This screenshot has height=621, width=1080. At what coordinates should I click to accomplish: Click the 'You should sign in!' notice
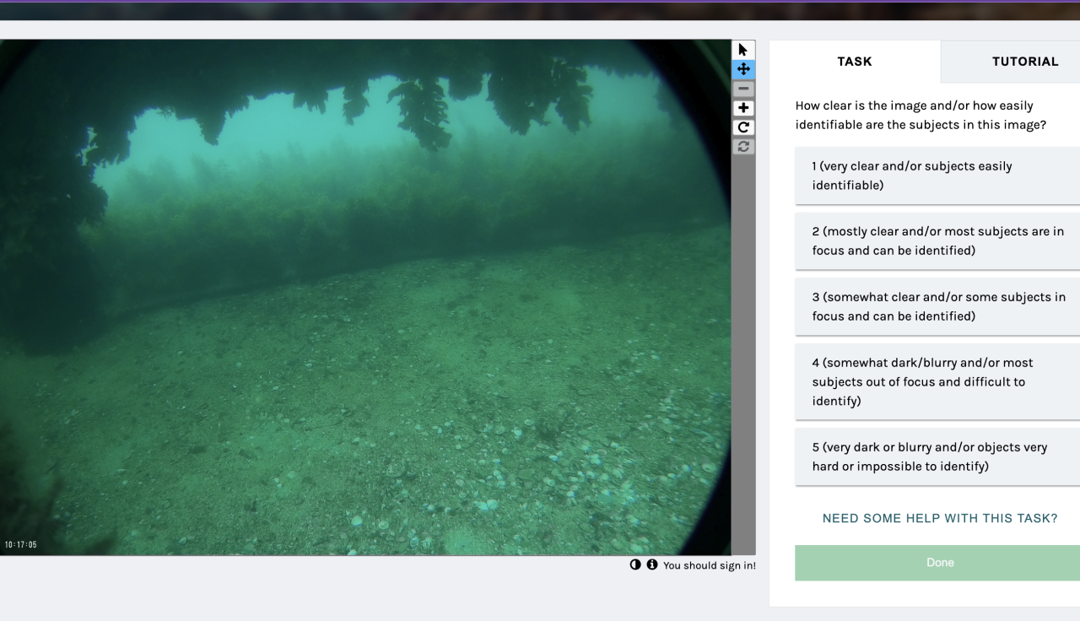click(709, 565)
